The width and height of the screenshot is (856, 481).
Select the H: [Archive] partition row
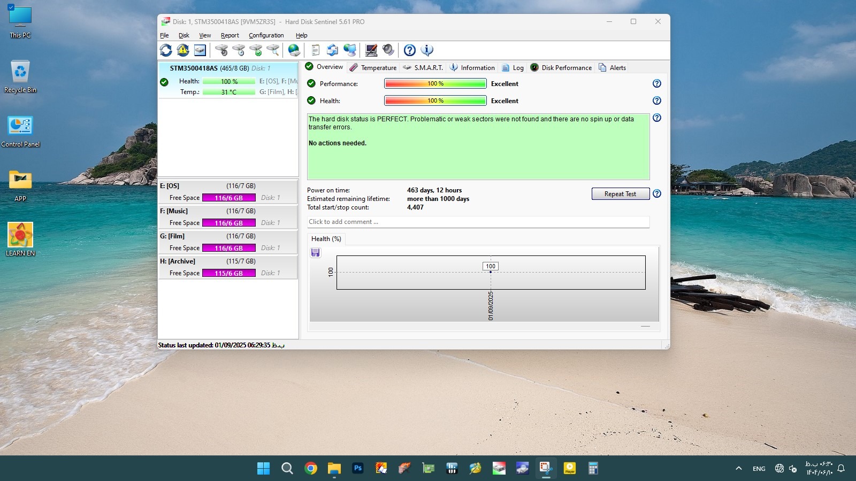[228, 267]
